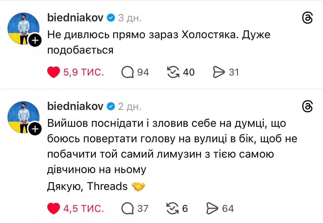The width and height of the screenshot is (323, 223).
Task: Click Threads logo on the second post
Action: (307, 107)
